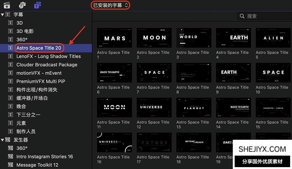This screenshot has width=292, height=169.
Task: Select Astro Space Title 20 category
Action: [39, 48]
